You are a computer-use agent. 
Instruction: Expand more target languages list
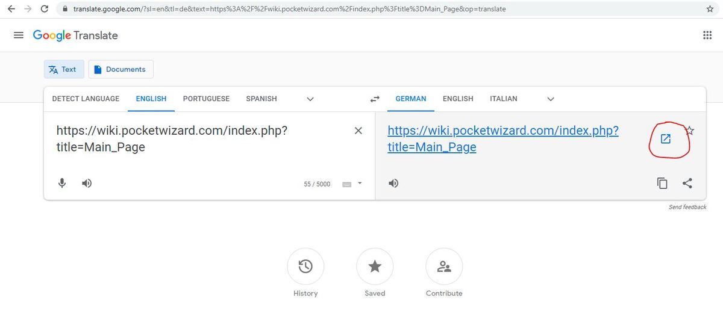tap(550, 99)
